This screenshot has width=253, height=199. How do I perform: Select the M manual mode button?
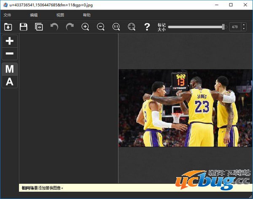[10, 69]
